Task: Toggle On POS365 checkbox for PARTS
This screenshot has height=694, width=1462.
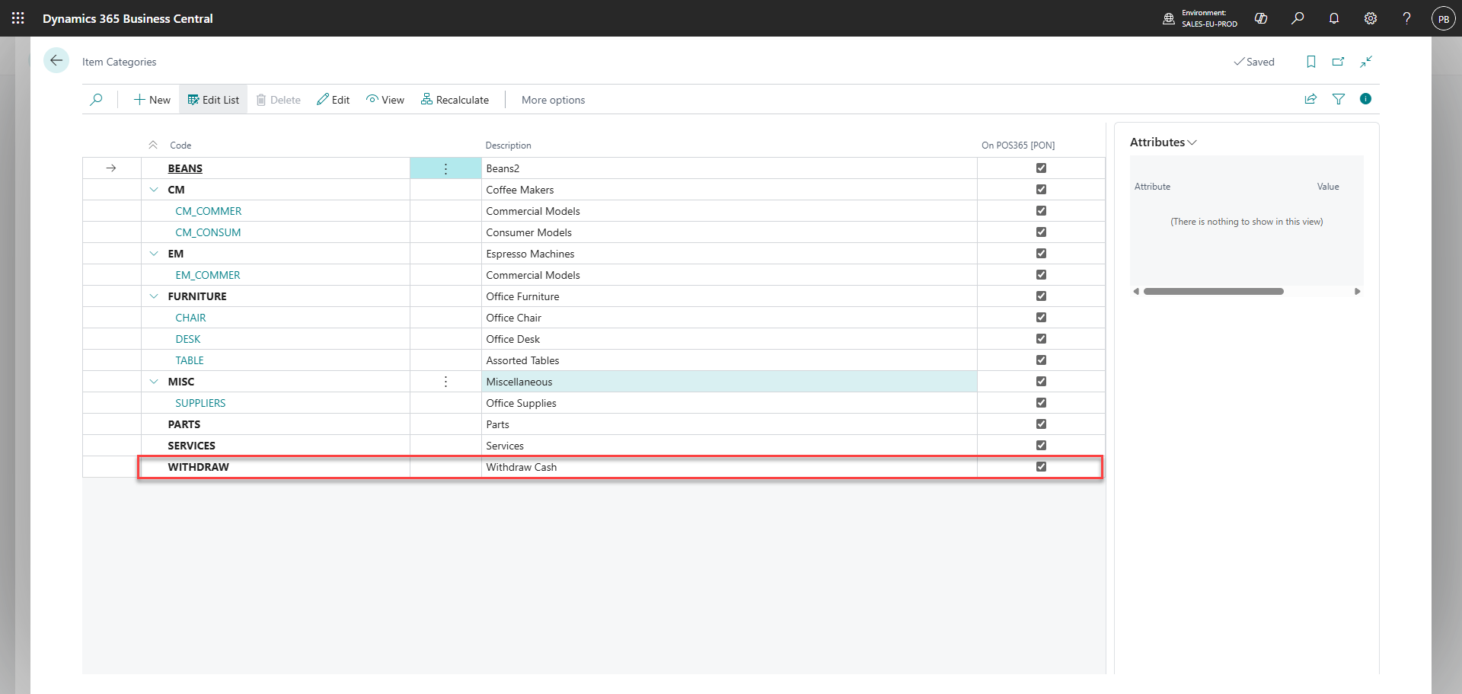Action: click(1041, 424)
